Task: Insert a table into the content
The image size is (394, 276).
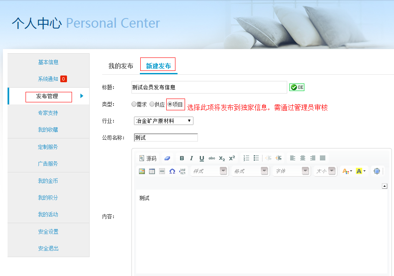Action: [152, 171]
